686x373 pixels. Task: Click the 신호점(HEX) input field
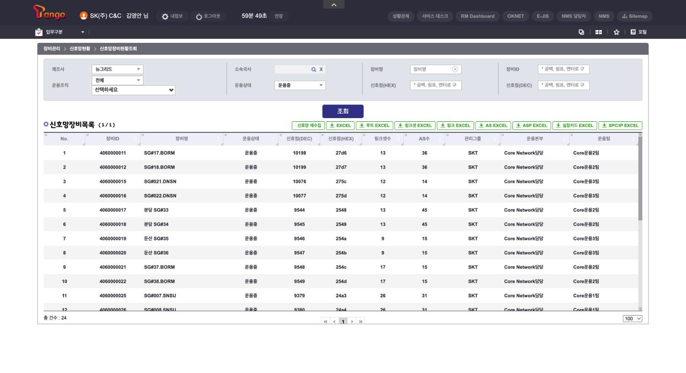pyautogui.click(x=436, y=85)
